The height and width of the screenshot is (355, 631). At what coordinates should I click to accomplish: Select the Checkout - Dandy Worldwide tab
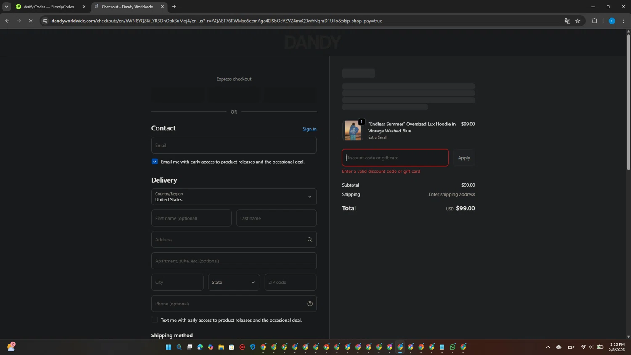(x=129, y=7)
